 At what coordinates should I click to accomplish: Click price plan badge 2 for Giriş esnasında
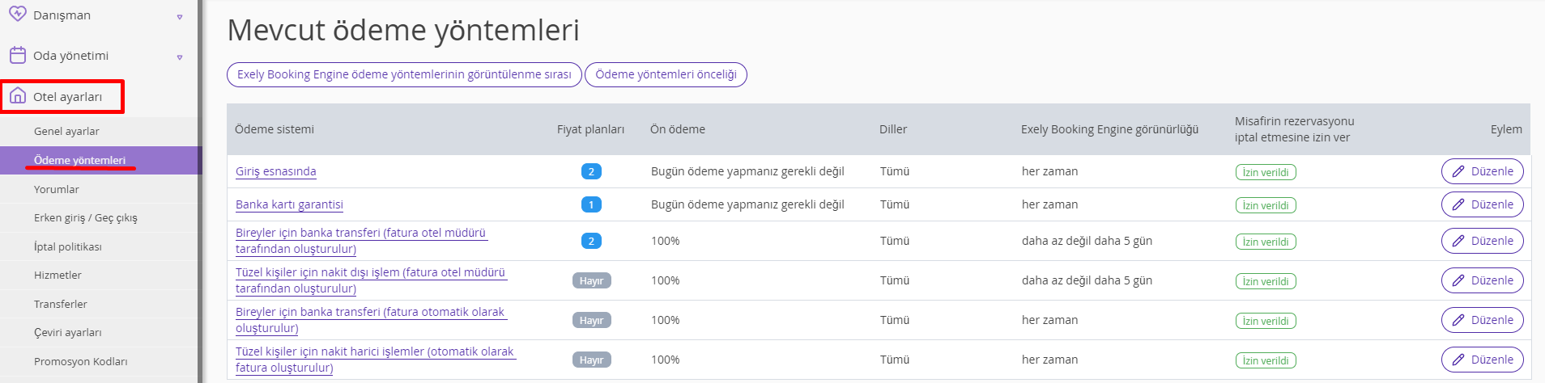pyautogui.click(x=591, y=171)
